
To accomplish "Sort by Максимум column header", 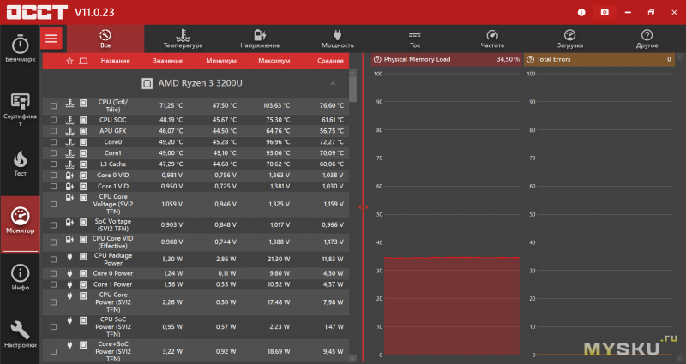I will pyautogui.click(x=274, y=61).
